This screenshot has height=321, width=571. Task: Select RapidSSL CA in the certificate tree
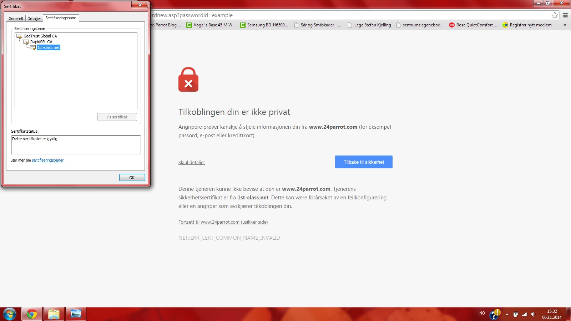click(41, 42)
